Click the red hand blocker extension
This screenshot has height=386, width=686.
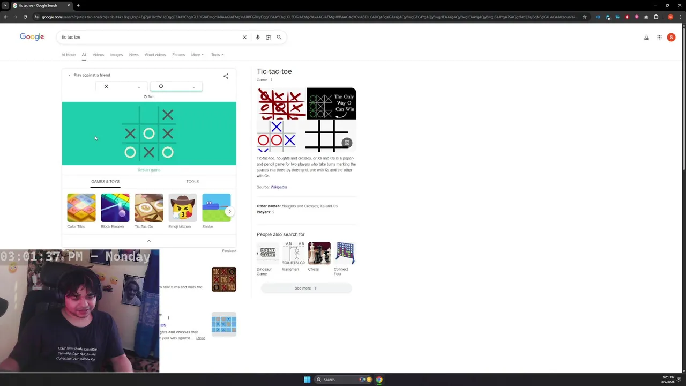627,17
